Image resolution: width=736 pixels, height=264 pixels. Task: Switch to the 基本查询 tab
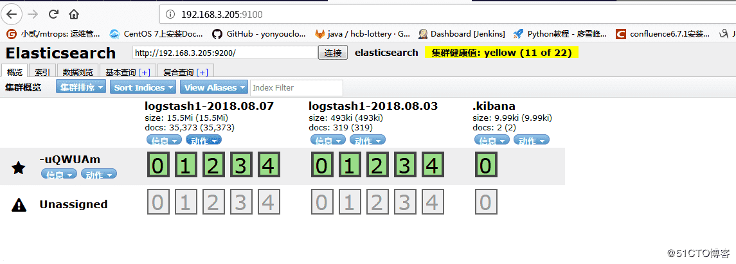click(x=121, y=72)
